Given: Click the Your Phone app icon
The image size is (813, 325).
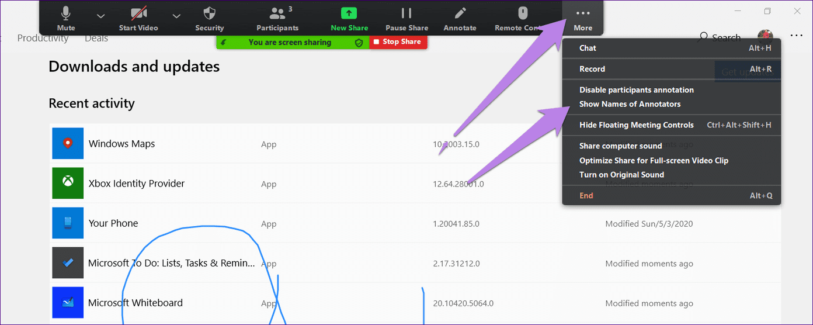Looking at the screenshot, I should pyautogui.click(x=68, y=223).
